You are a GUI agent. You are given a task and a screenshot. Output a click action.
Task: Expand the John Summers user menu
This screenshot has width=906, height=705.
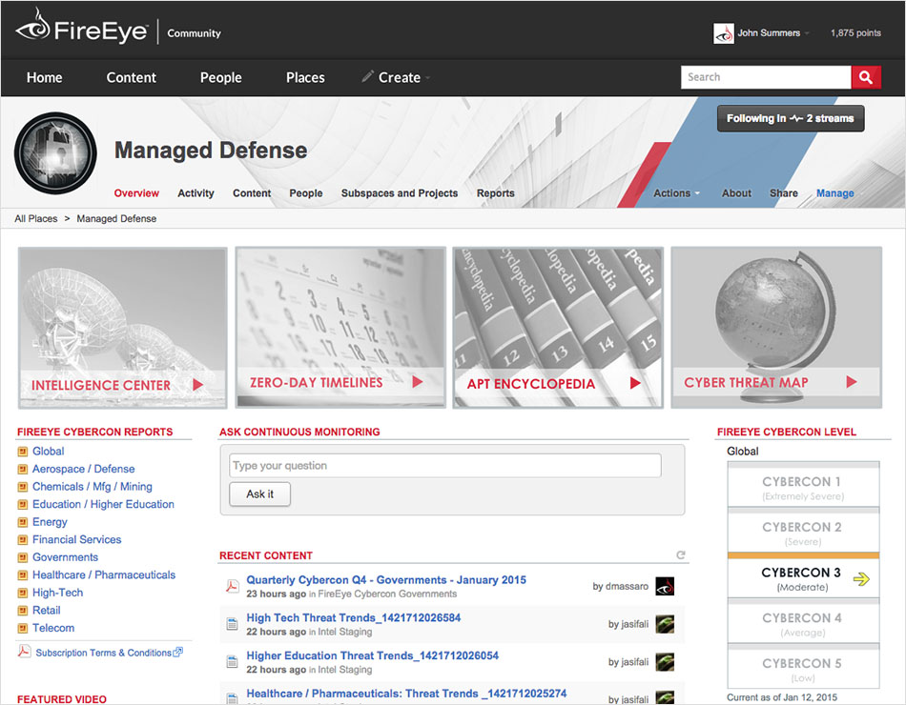point(773,33)
